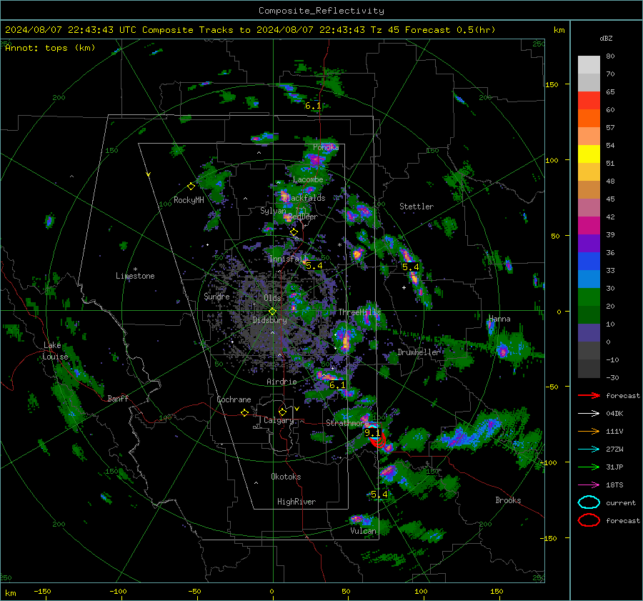Click the yellow diamond marker below RedDeer
Viewport: 643px width, 601px height.
[294, 232]
